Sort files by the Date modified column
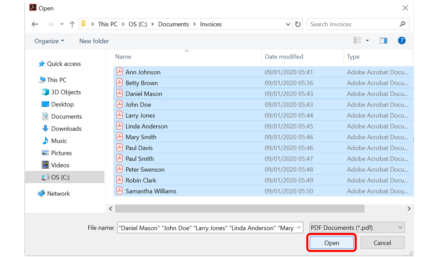Screen dimensions: 441x257 point(284,56)
